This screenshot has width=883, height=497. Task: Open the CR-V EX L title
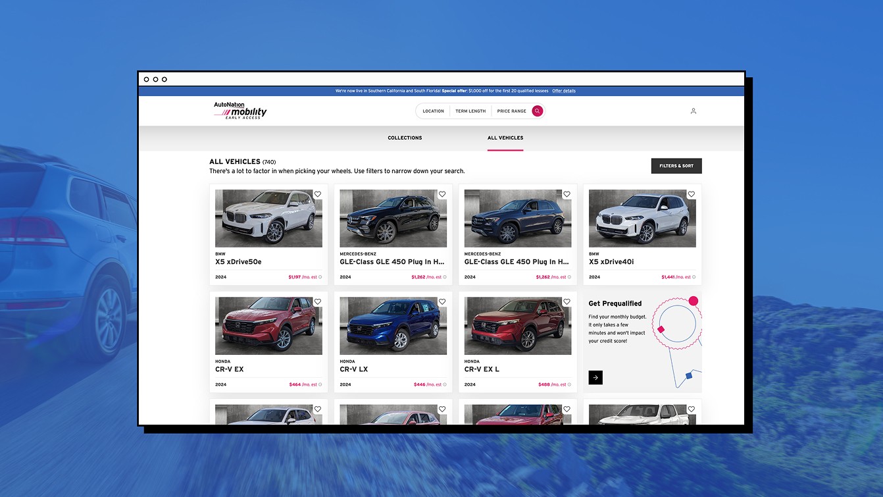[482, 369]
